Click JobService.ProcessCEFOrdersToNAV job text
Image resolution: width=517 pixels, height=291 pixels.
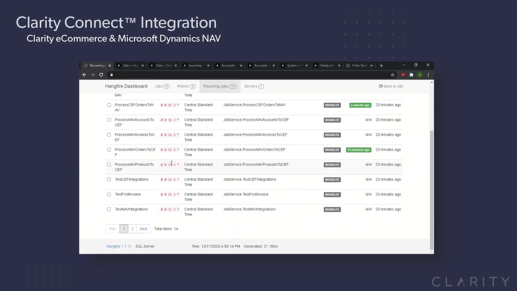coord(255,105)
